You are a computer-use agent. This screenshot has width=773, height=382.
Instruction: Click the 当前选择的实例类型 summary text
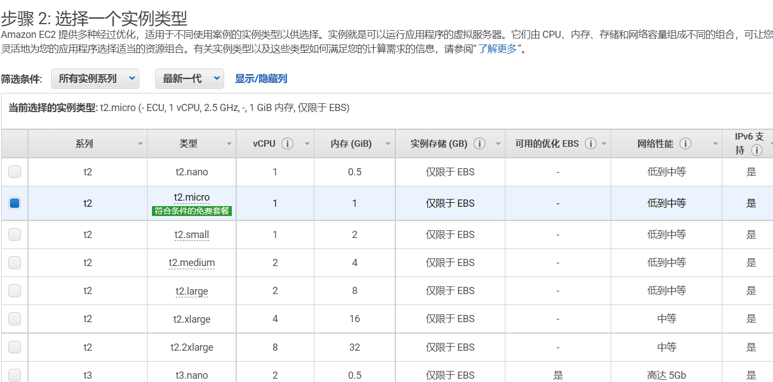point(179,108)
